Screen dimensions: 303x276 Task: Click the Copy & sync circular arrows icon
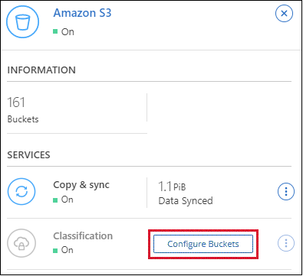pyautogui.click(x=21, y=191)
